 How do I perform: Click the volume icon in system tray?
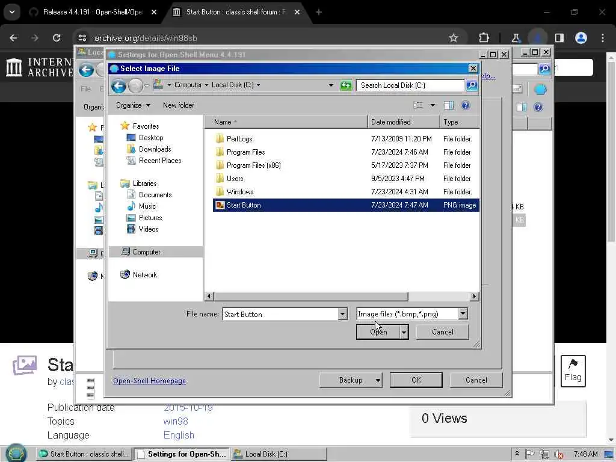click(x=558, y=454)
